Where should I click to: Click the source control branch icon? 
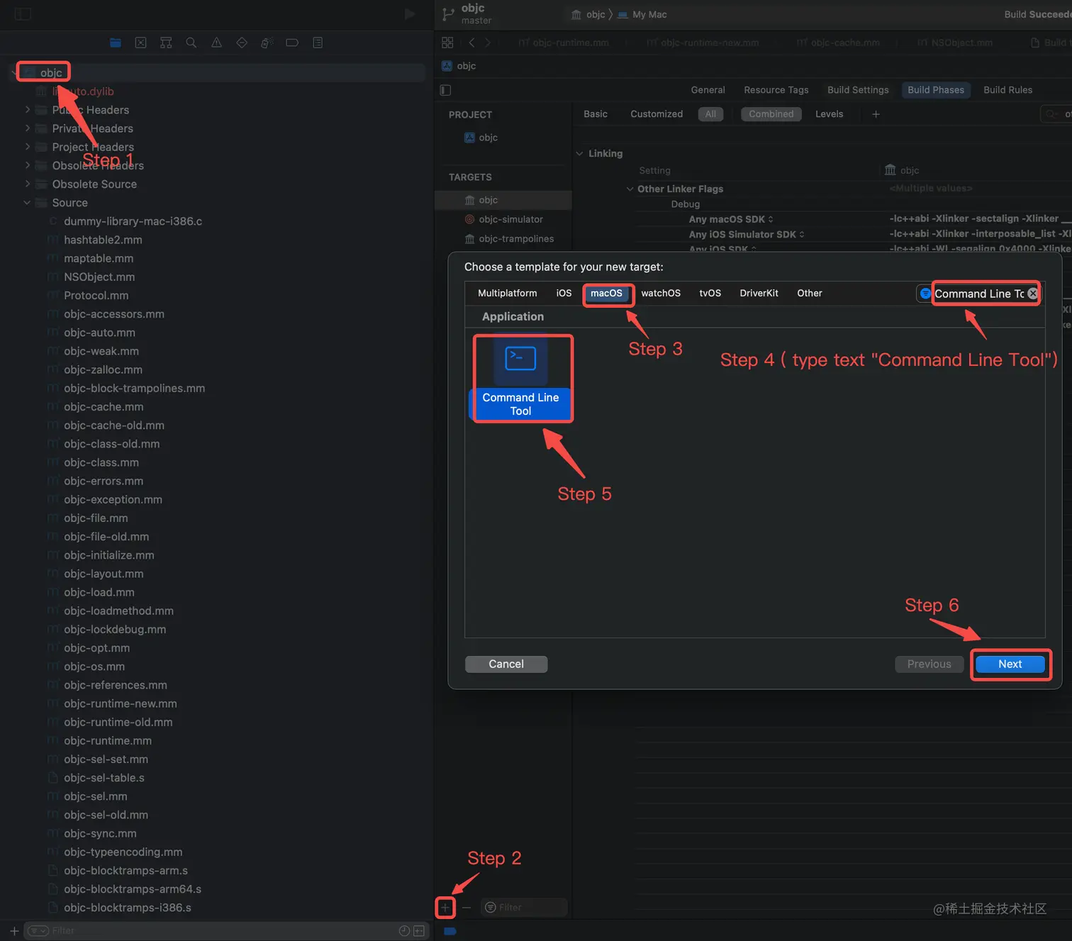[x=448, y=14]
